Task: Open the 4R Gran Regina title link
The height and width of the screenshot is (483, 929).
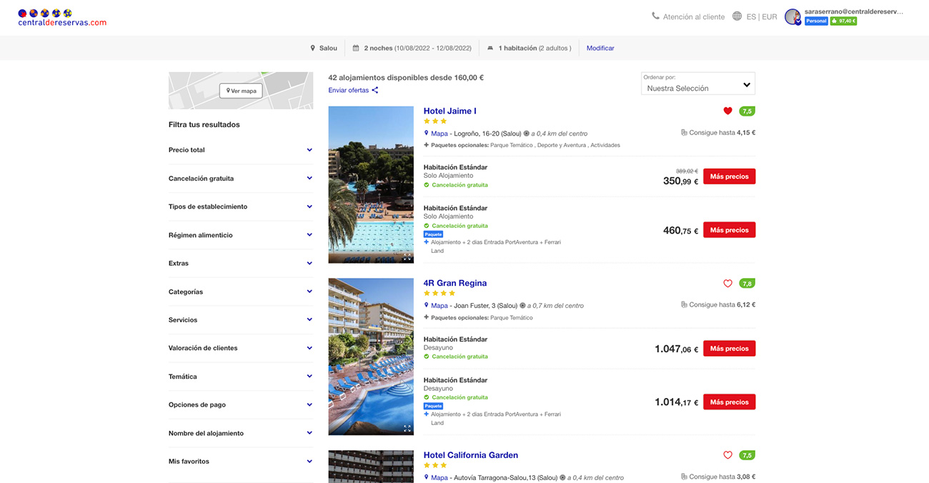Action: pos(457,283)
